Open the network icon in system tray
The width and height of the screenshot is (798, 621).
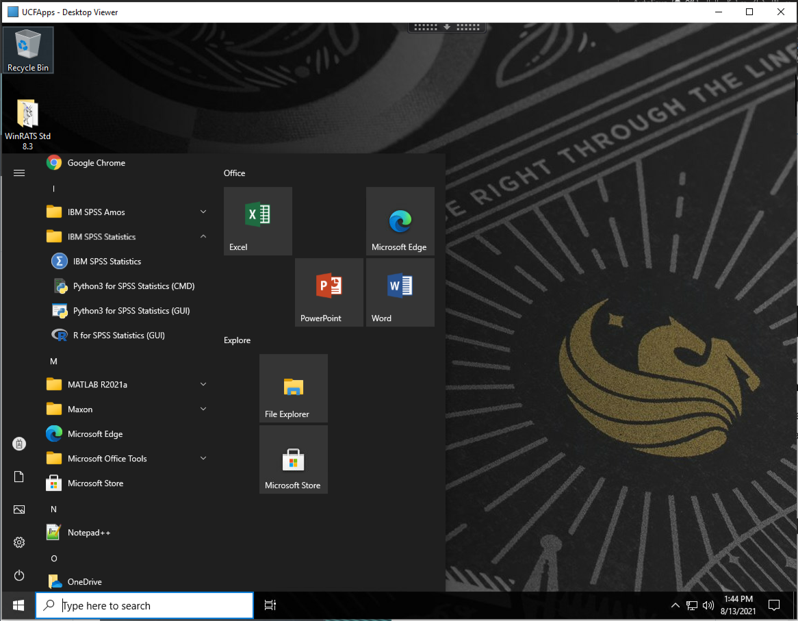coord(692,605)
